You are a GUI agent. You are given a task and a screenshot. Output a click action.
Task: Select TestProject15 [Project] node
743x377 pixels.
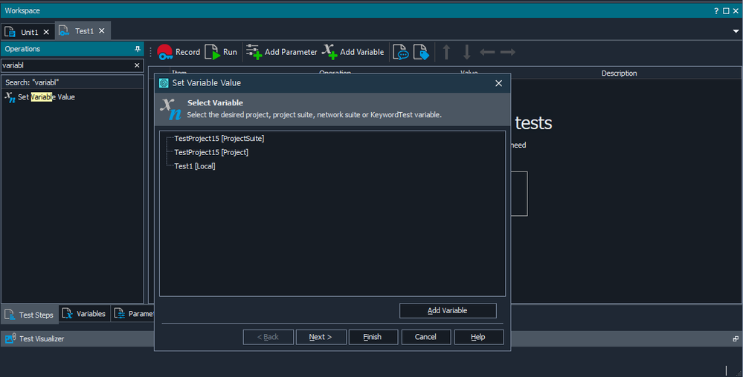[x=210, y=152]
